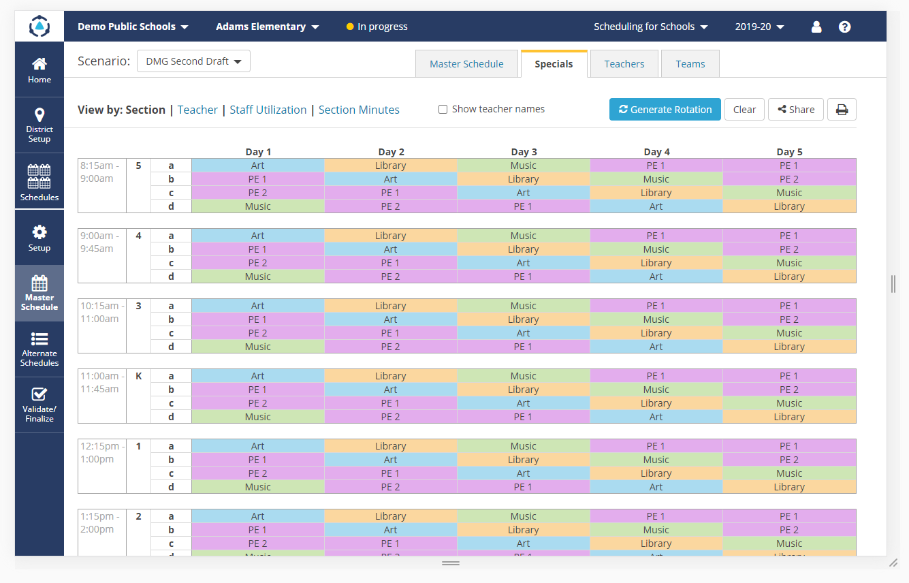This screenshot has height=583, width=909.
Task: Select Master Schedule in the sidebar
Action: click(39, 293)
